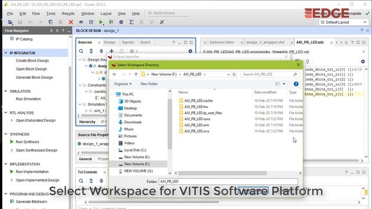Select Local Disk (C:) in sidebar

135,150
